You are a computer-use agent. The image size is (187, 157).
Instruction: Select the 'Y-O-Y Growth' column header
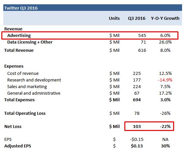pos(165,18)
